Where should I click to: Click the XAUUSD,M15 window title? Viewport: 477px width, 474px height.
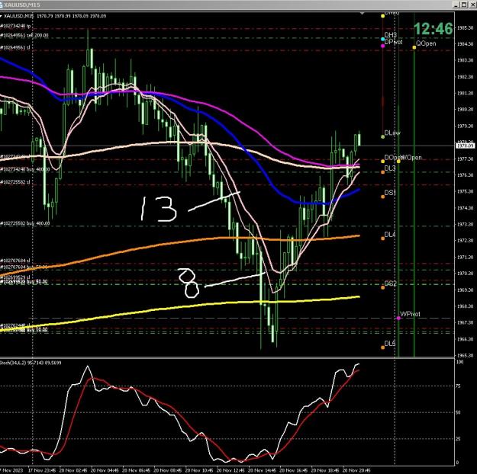(21, 5)
